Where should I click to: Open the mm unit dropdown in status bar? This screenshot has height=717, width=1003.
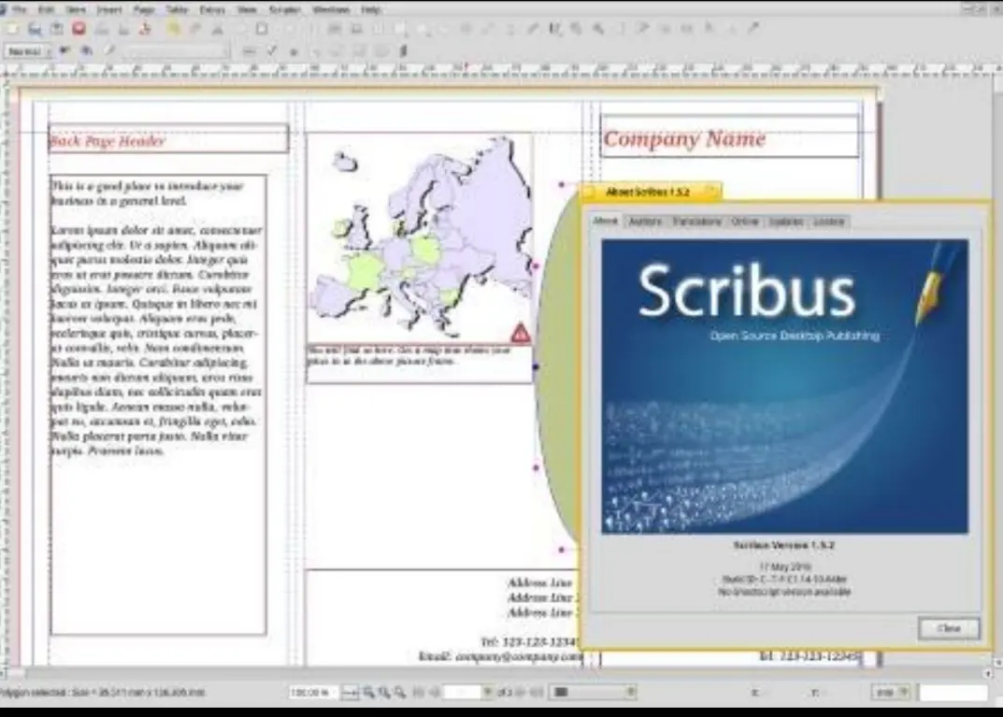click(x=891, y=693)
